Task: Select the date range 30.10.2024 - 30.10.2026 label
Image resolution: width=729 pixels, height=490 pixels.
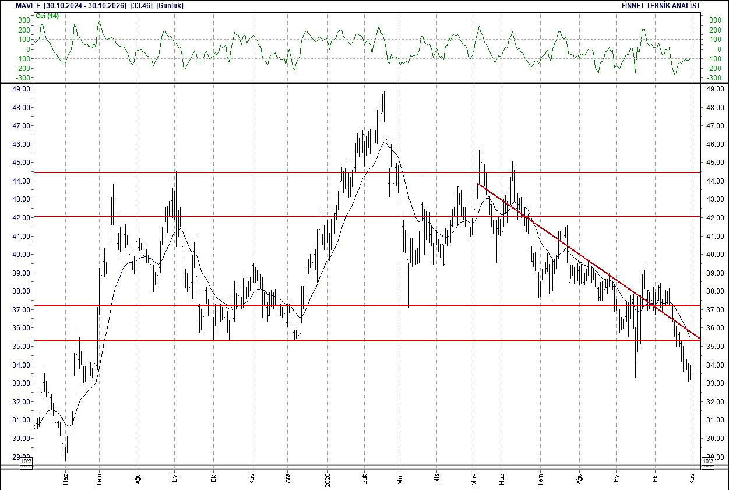Action: tap(85, 5)
